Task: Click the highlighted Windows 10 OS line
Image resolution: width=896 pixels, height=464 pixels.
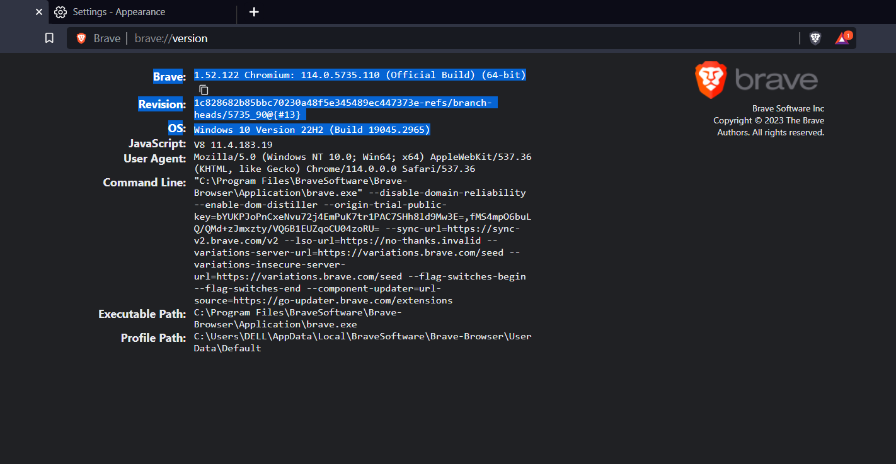Action: coord(311,129)
